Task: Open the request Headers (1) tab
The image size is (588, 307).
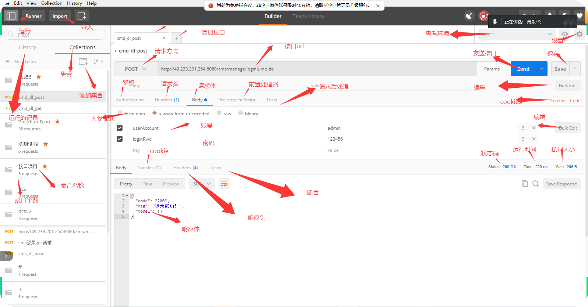Action: pos(167,100)
